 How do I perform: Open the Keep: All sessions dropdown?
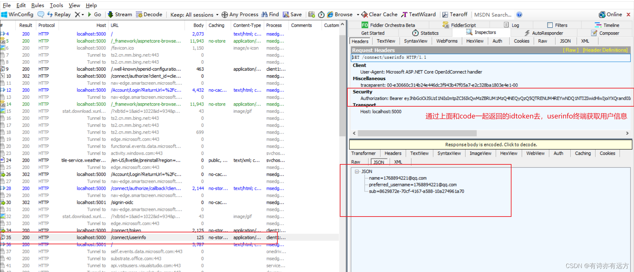194,15
